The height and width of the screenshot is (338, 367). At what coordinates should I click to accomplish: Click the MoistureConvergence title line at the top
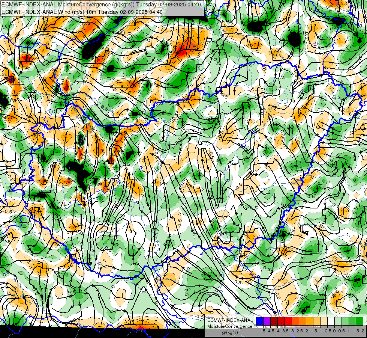[101, 5]
